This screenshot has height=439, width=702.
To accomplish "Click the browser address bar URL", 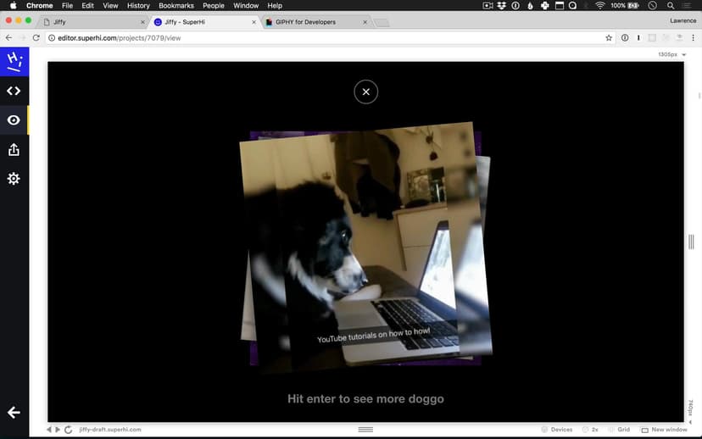I will click(119, 38).
